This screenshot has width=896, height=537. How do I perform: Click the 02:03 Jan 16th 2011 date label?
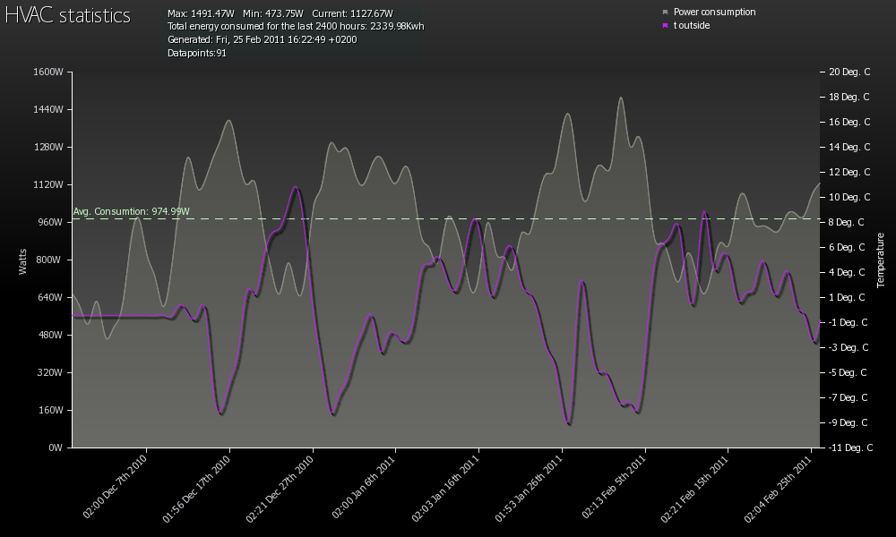(x=447, y=488)
